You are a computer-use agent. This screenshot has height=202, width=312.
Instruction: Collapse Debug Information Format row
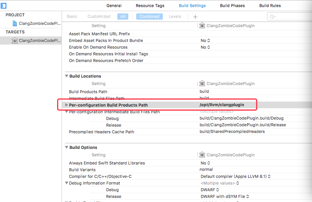point(67,183)
